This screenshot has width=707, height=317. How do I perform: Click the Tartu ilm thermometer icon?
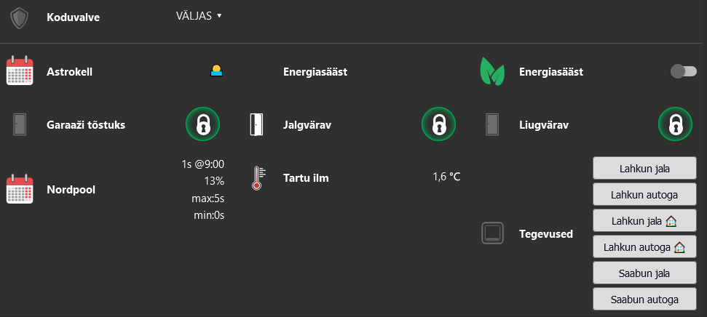258,178
